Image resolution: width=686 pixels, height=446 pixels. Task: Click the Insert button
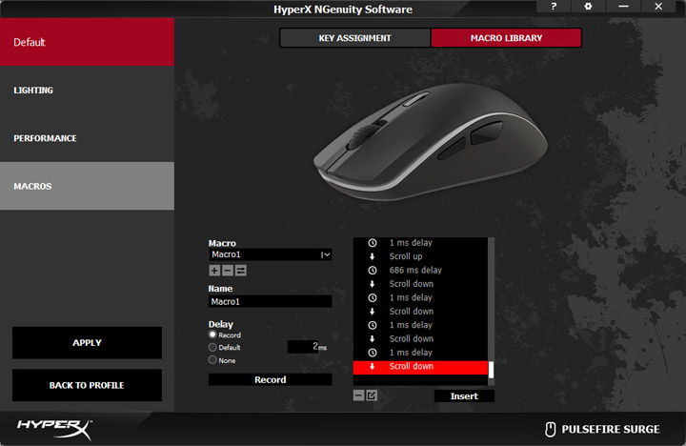click(x=464, y=396)
